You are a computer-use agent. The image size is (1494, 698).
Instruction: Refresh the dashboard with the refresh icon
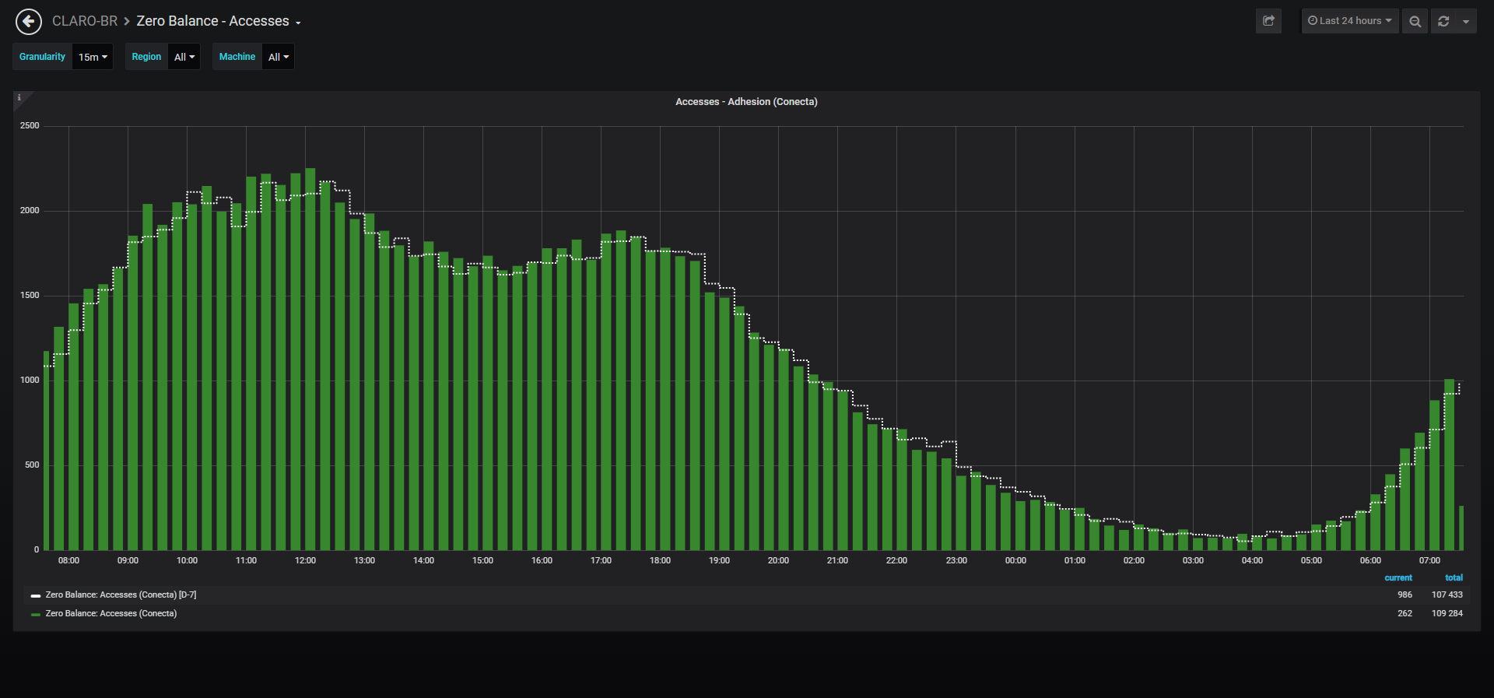click(x=1443, y=21)
